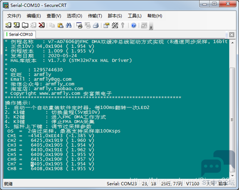This screenshot has height=190, width=239.
Task: Open the 编辑(E) menu
Action: [x=34, y=16]
